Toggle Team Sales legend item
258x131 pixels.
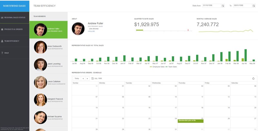pos(172,66)
